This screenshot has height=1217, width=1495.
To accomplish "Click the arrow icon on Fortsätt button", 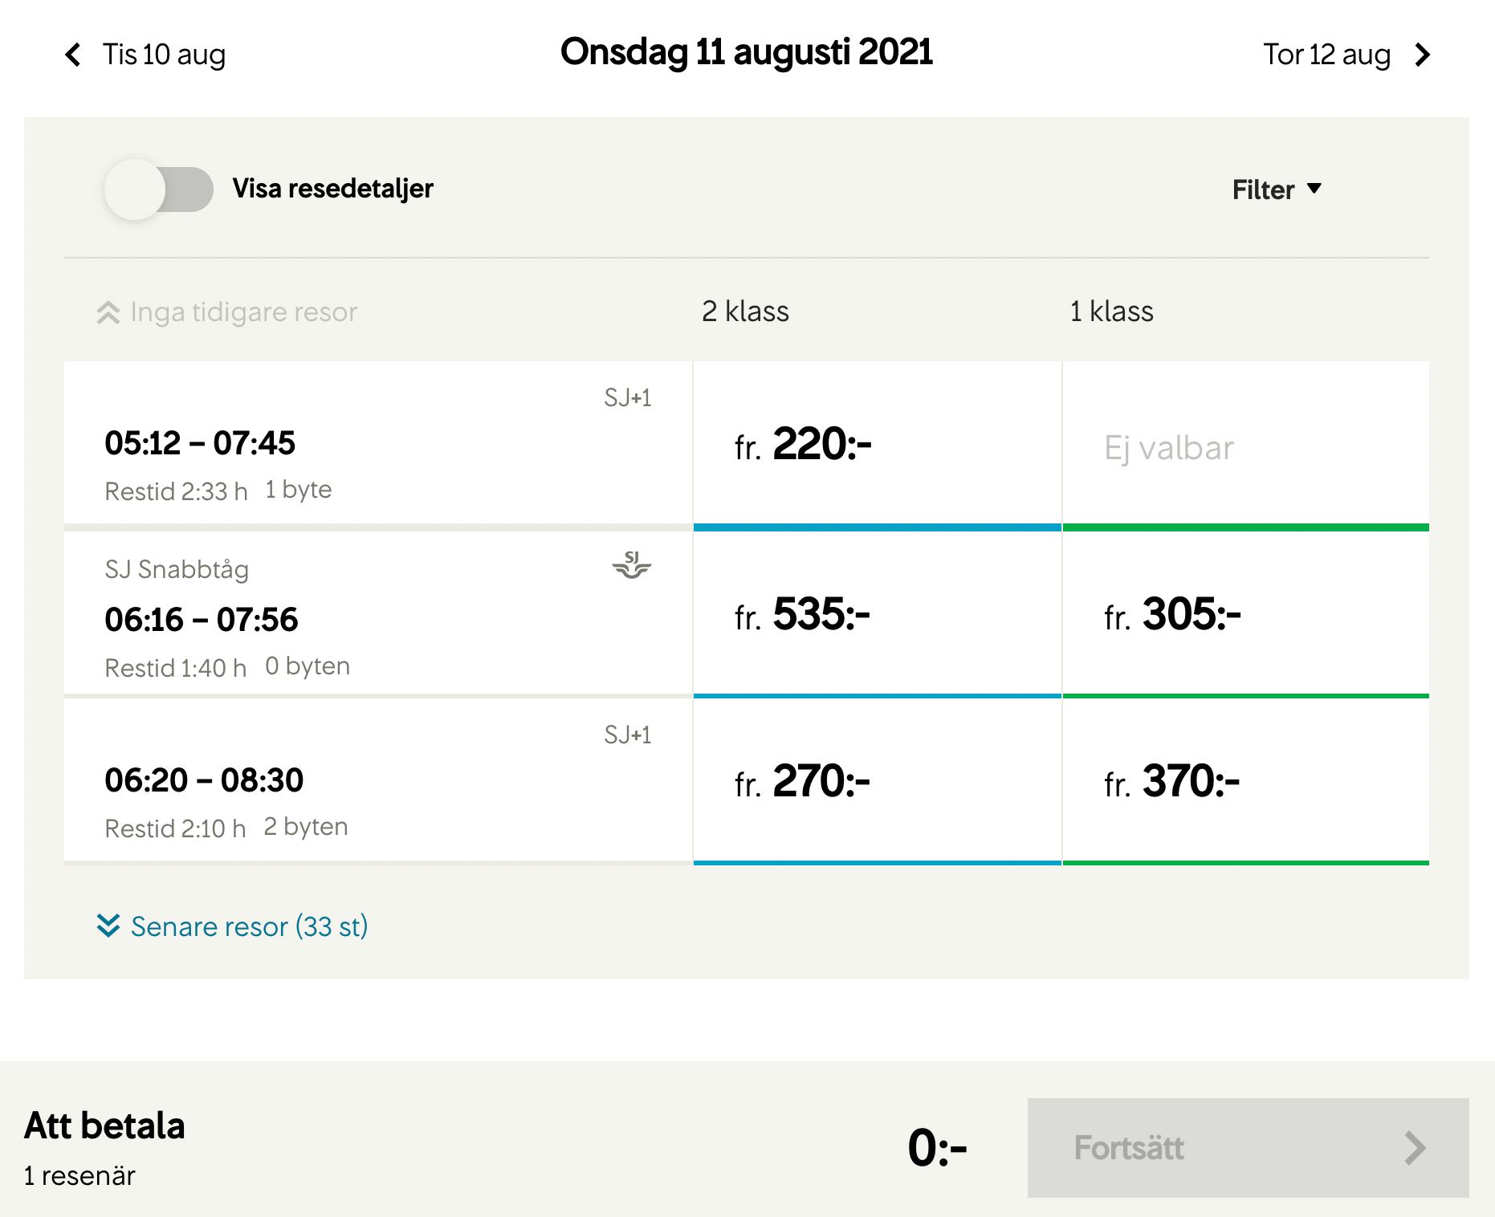I will (x=1415, y=1148).
